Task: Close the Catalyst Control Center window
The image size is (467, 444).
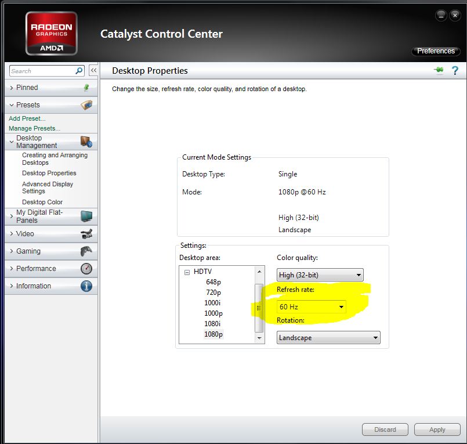Action: [455, 15]
